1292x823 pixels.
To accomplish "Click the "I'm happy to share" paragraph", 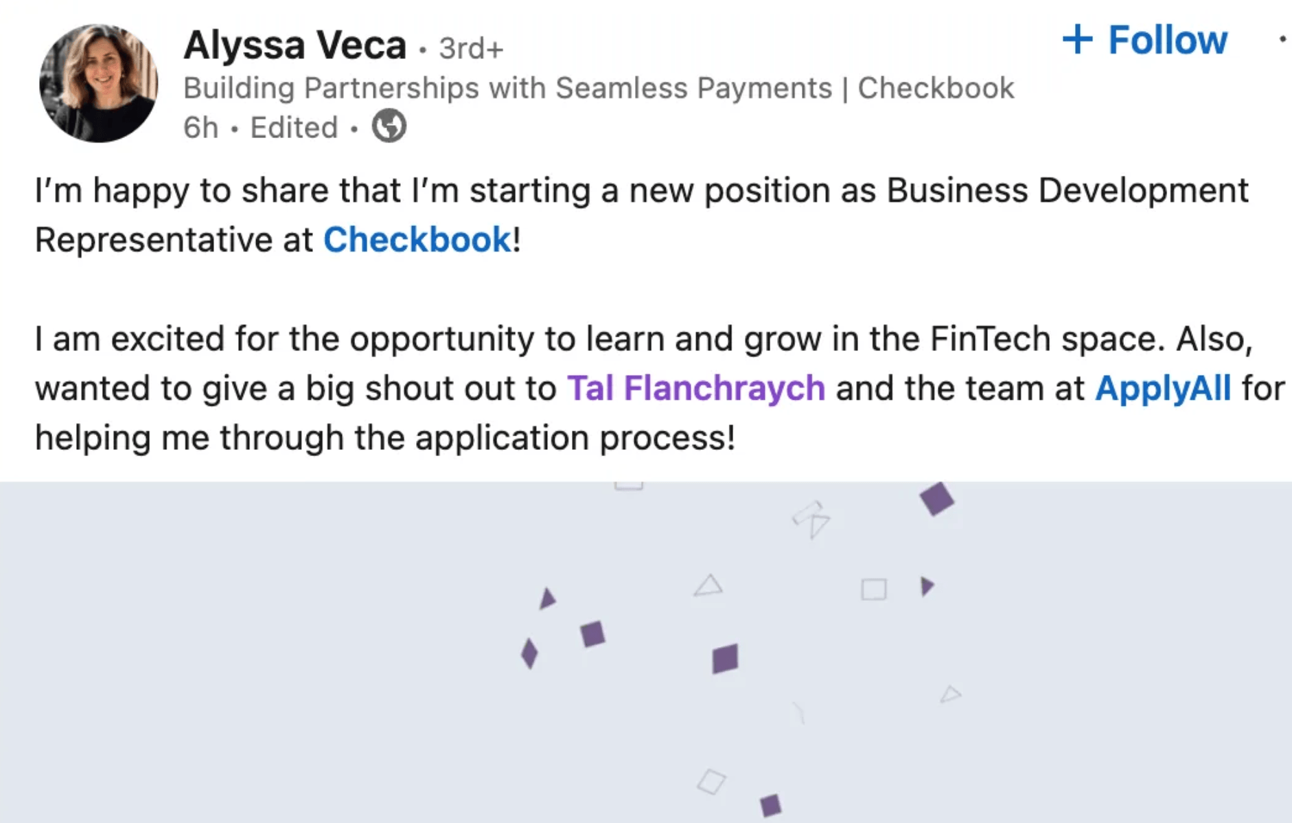I will (641, 191).
